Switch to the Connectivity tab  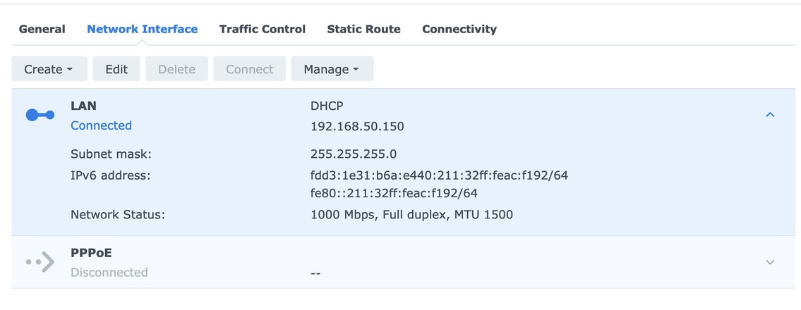pos(459,29)
